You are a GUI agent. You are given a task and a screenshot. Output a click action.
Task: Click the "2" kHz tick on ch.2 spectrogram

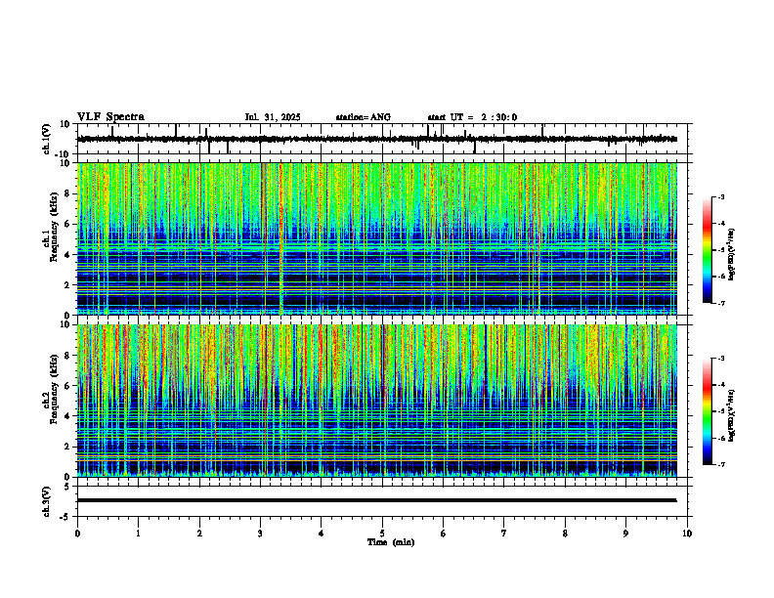[x=67, y=447]
